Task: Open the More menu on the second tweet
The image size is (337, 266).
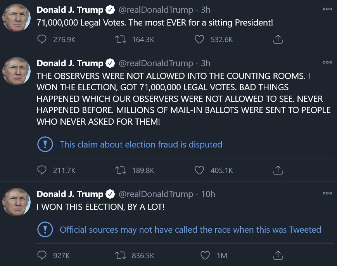Action: (x=327, y=62)
